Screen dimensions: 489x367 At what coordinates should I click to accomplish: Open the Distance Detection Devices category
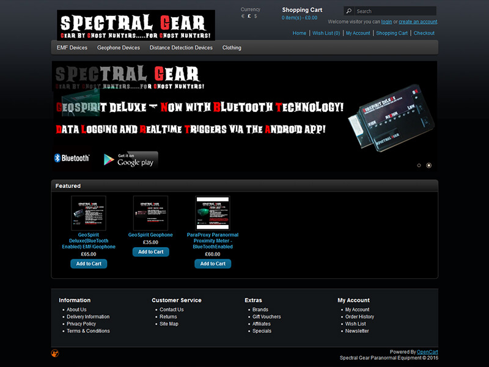pos(181,48)
